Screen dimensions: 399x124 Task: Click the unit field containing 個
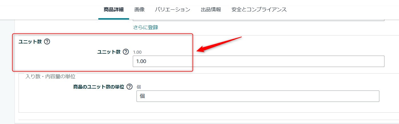click(258, 96)
